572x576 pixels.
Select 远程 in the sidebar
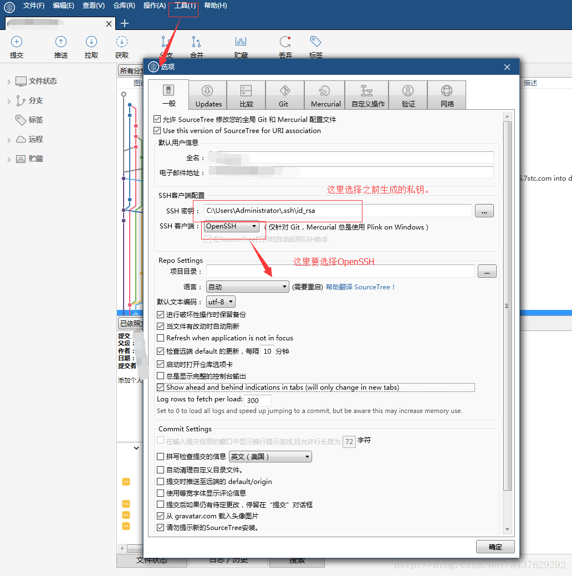pos(35,139)
